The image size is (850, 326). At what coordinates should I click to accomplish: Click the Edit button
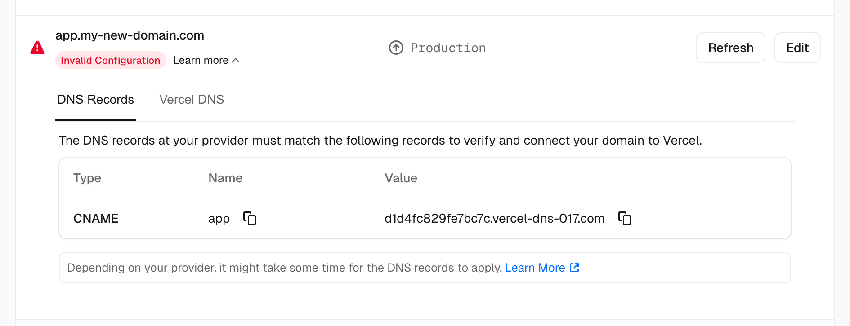coord(797,47)
